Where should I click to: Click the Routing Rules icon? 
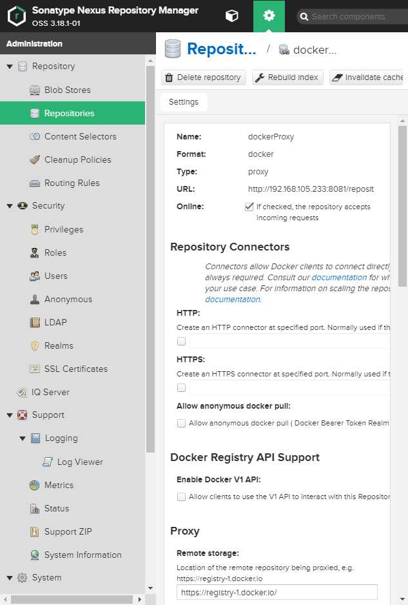(35, 183)
